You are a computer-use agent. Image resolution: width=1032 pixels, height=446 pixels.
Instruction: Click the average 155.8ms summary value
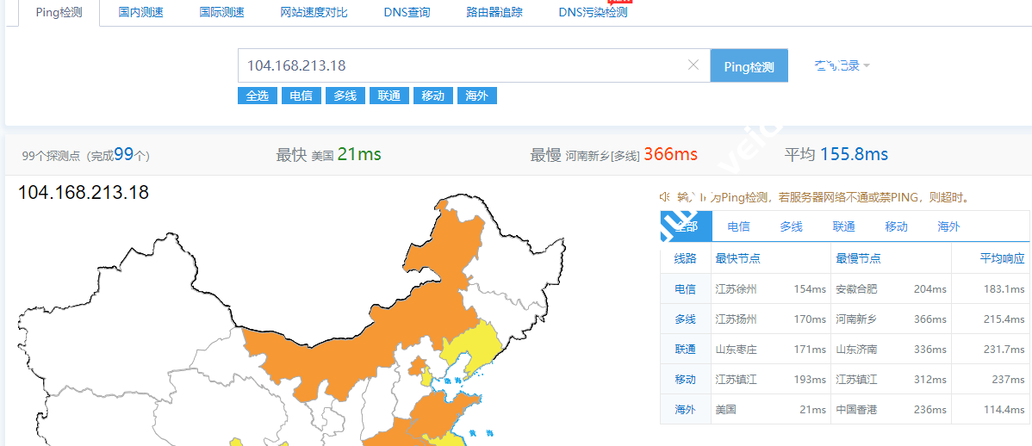coord(855,155)
